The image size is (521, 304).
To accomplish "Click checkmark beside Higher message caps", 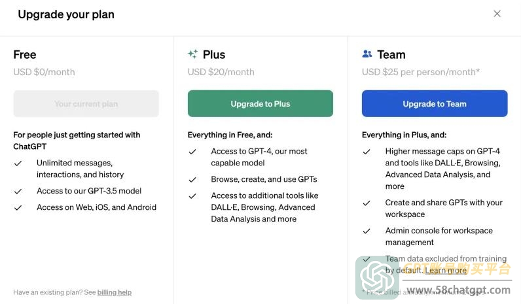I will point(367,152).
